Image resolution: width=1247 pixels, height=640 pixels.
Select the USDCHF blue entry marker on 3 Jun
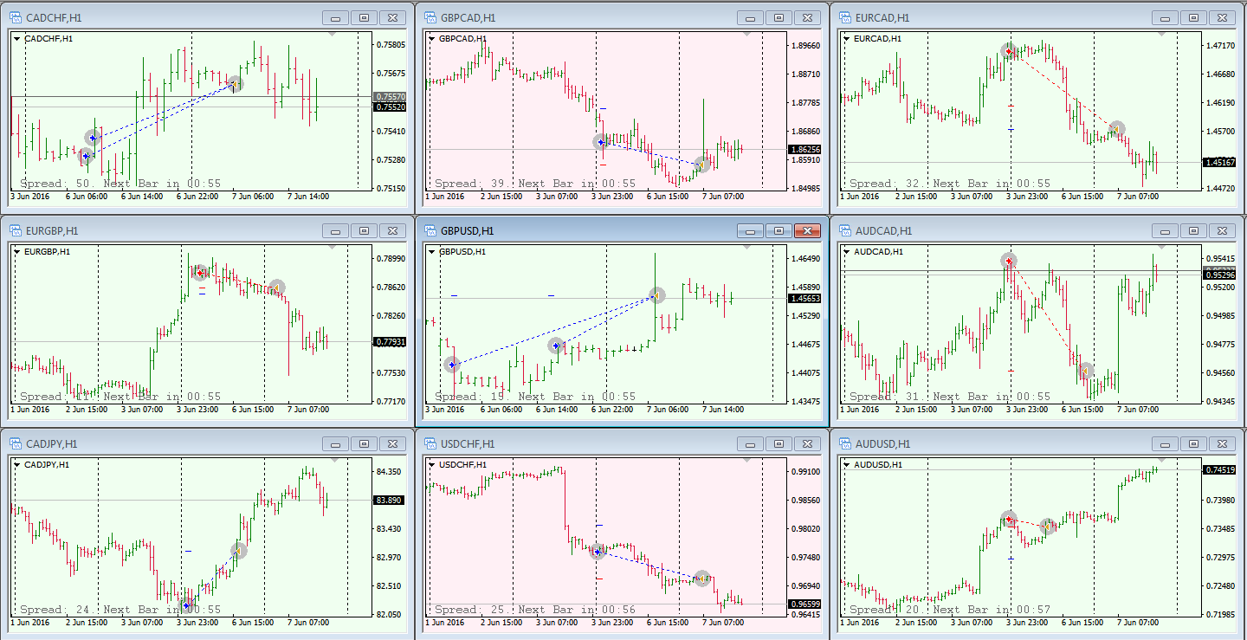(x=598, y=551)
